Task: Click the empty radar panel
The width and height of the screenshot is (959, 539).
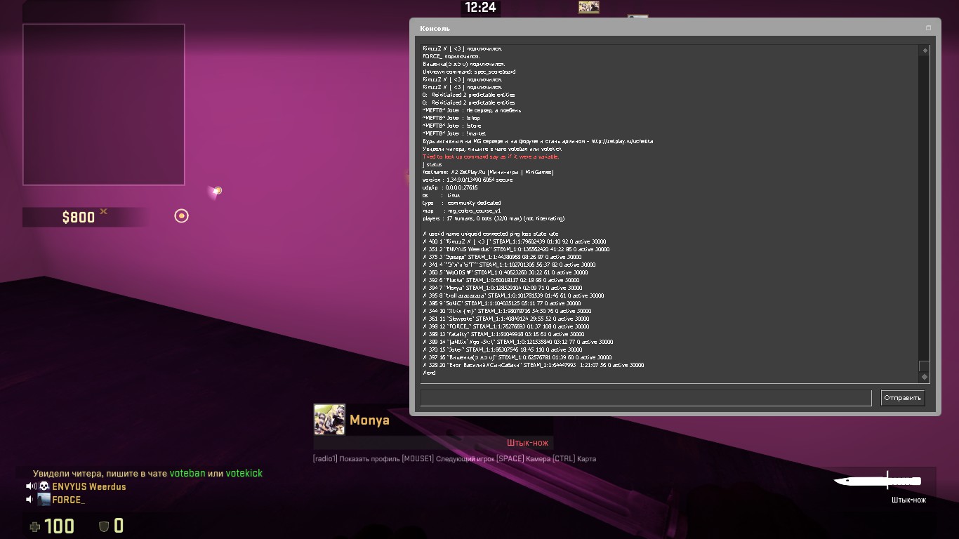Action: click(x=104, y=105)
